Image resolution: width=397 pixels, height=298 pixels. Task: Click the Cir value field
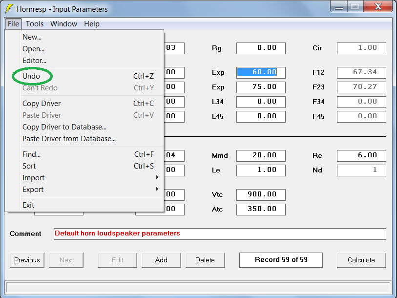(x=361, y=48)
